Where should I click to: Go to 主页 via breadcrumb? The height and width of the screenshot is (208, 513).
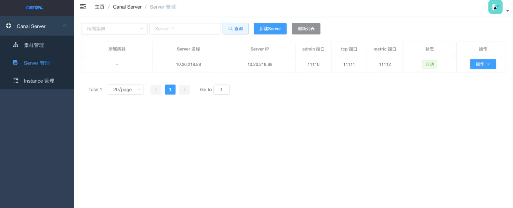(100, 7)
